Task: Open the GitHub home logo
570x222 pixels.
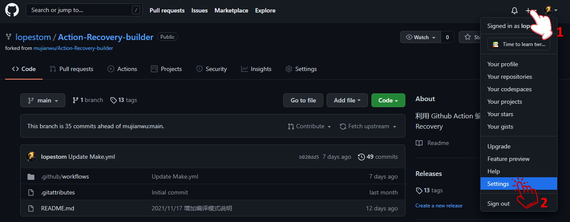Action: (x=12, y=10)
